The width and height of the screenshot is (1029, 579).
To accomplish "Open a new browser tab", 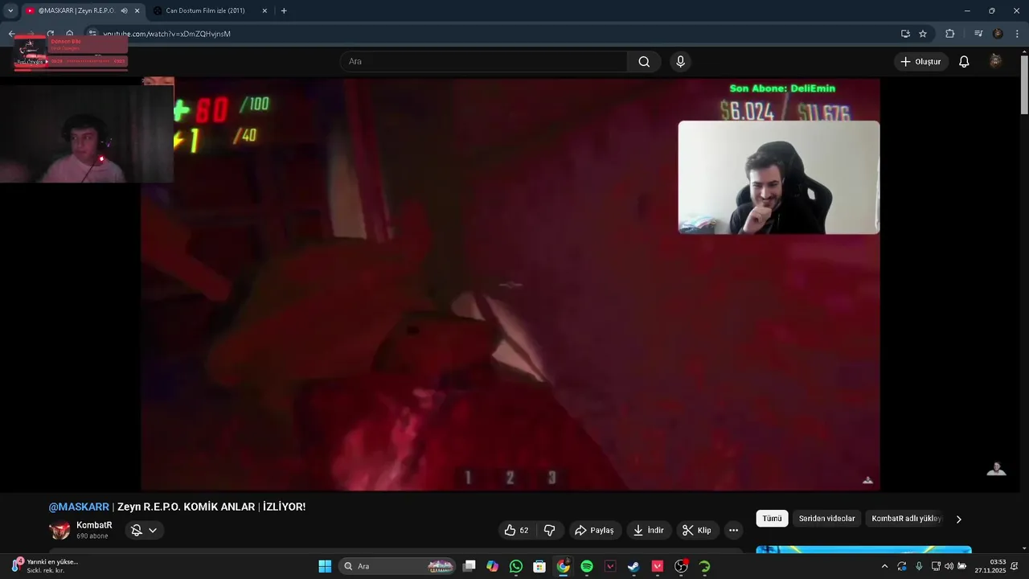I will (284, 10).
